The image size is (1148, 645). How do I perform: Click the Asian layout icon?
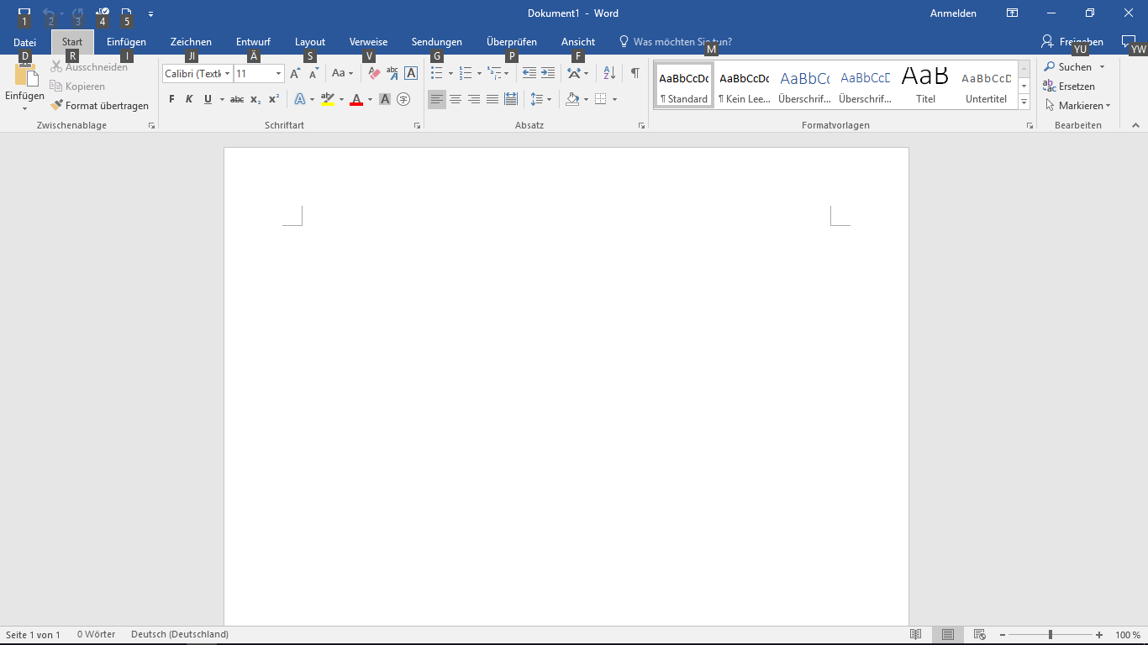tap(574, 74)
